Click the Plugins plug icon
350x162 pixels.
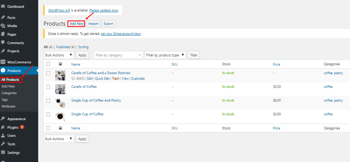[x=3, y=127]
